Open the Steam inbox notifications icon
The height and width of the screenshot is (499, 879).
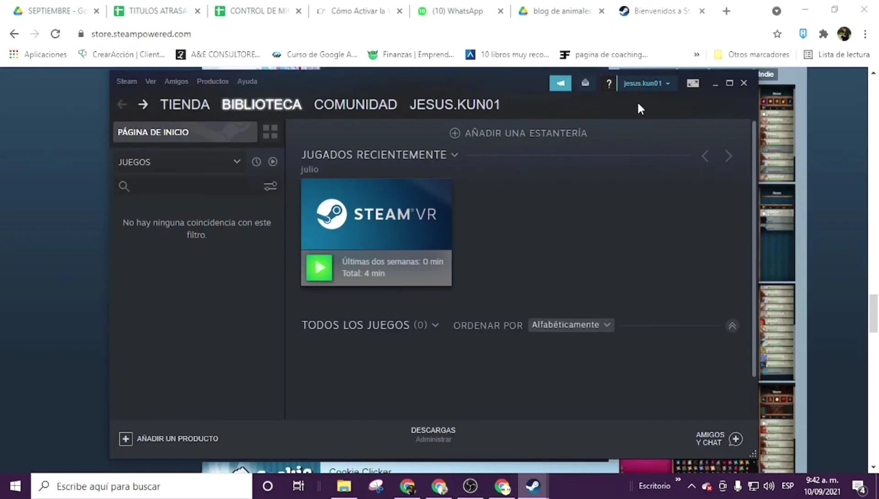585,83
